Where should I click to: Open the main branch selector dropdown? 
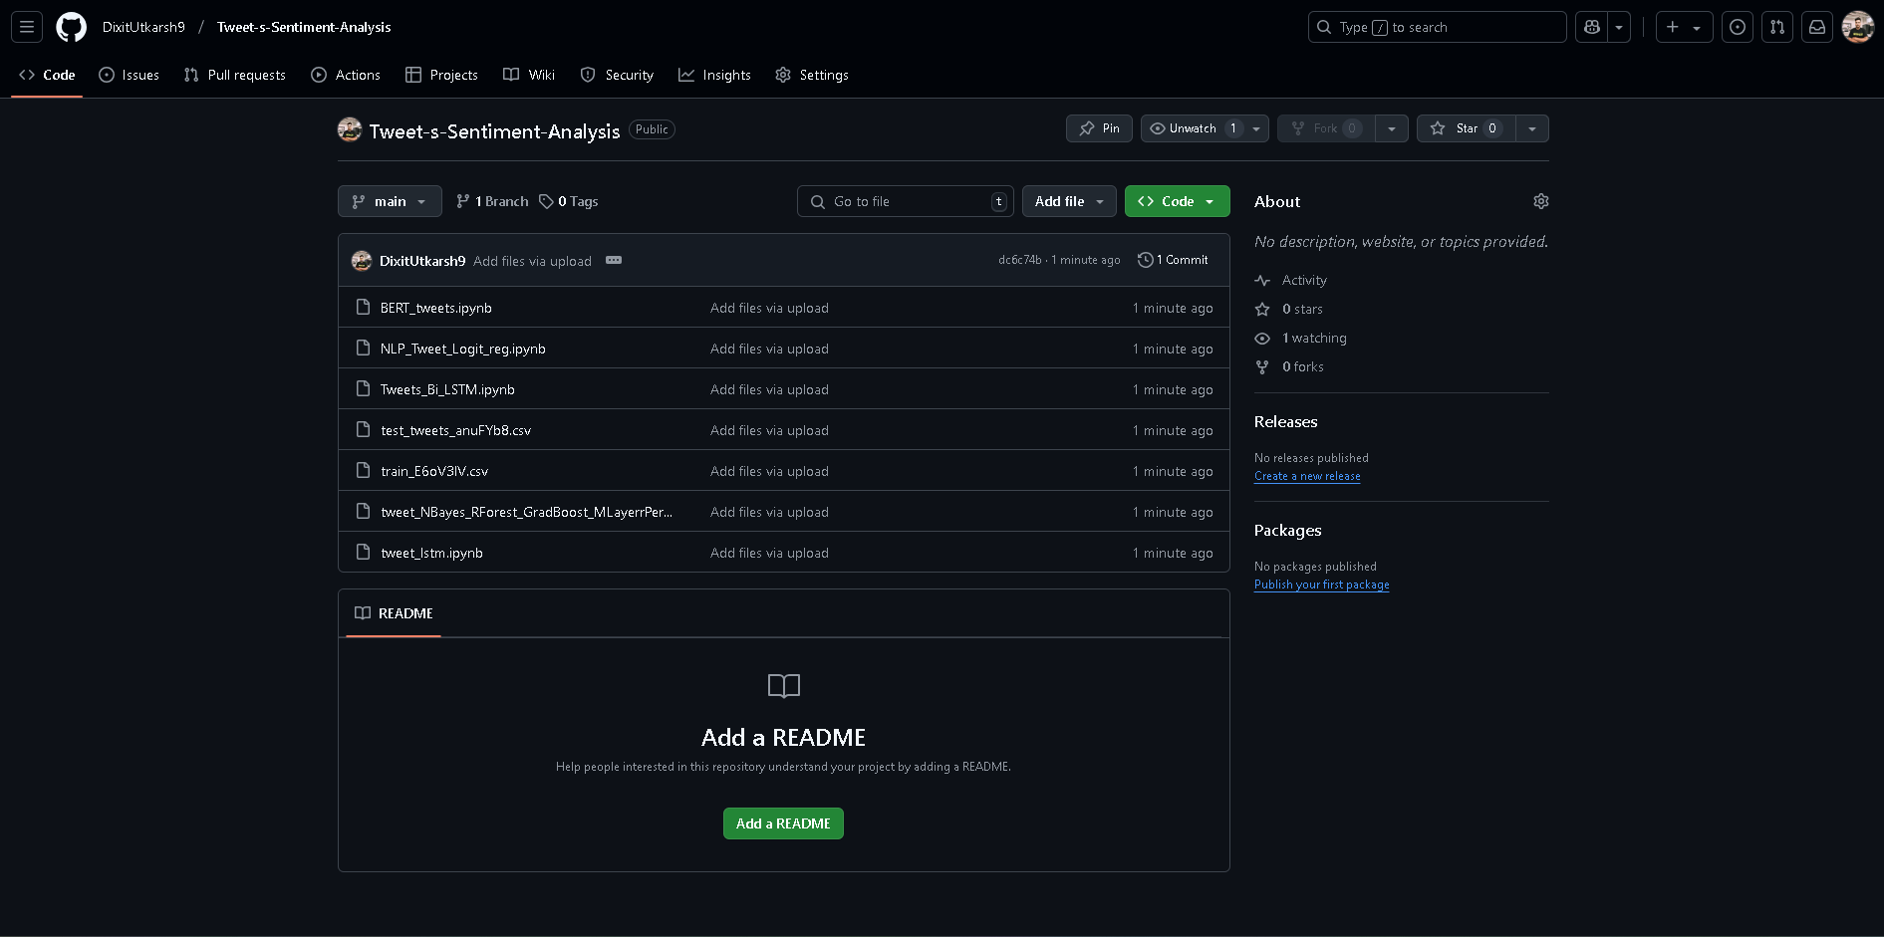(x=390, y=201)
